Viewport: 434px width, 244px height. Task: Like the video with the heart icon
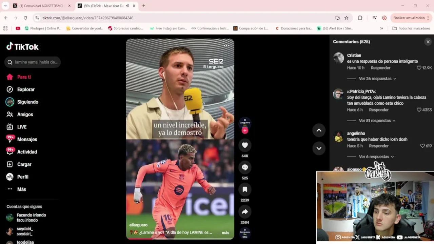point(245,145)
